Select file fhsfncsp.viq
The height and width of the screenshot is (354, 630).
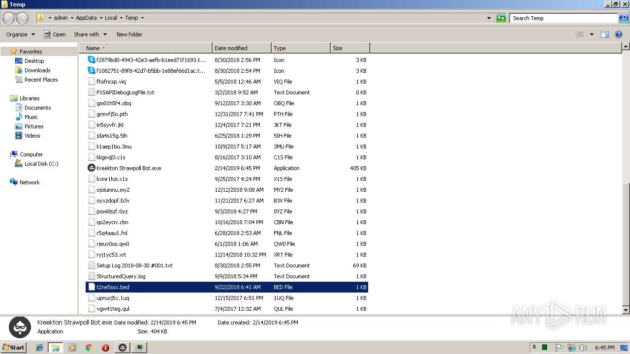point(227,82)
